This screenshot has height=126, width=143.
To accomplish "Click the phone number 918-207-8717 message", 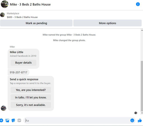I will coord(19,72).
